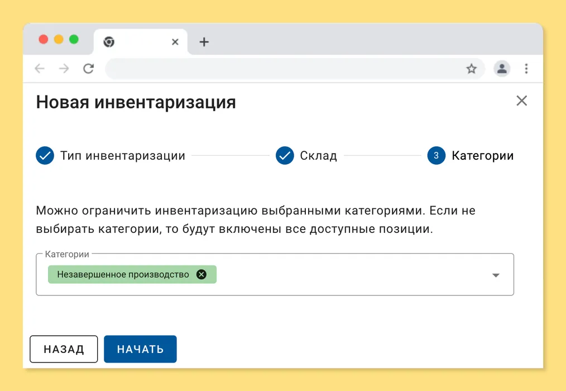Click the yellow macOS minimize button
566x391 pixels.
[59, 39]
